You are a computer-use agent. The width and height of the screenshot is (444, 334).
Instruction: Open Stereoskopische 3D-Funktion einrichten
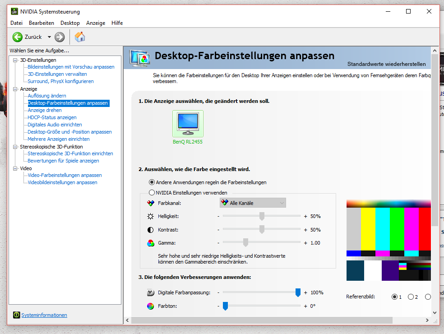pyautogui.click(x=70, y=153)
